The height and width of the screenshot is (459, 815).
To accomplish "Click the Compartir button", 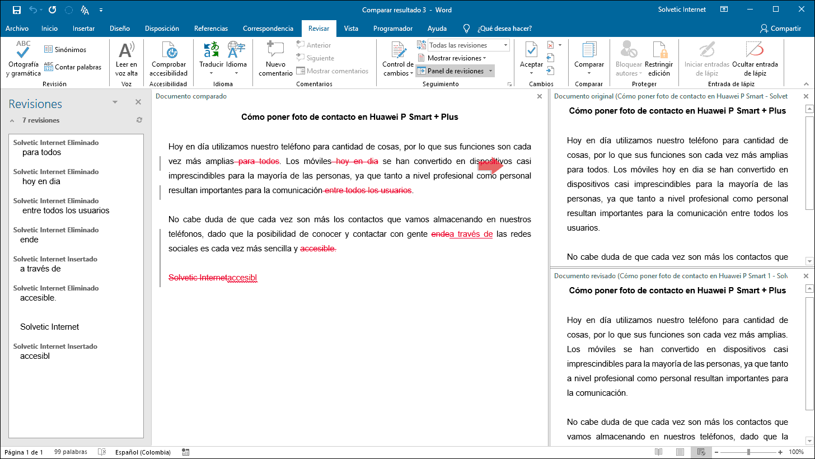I will click(780, 29).
